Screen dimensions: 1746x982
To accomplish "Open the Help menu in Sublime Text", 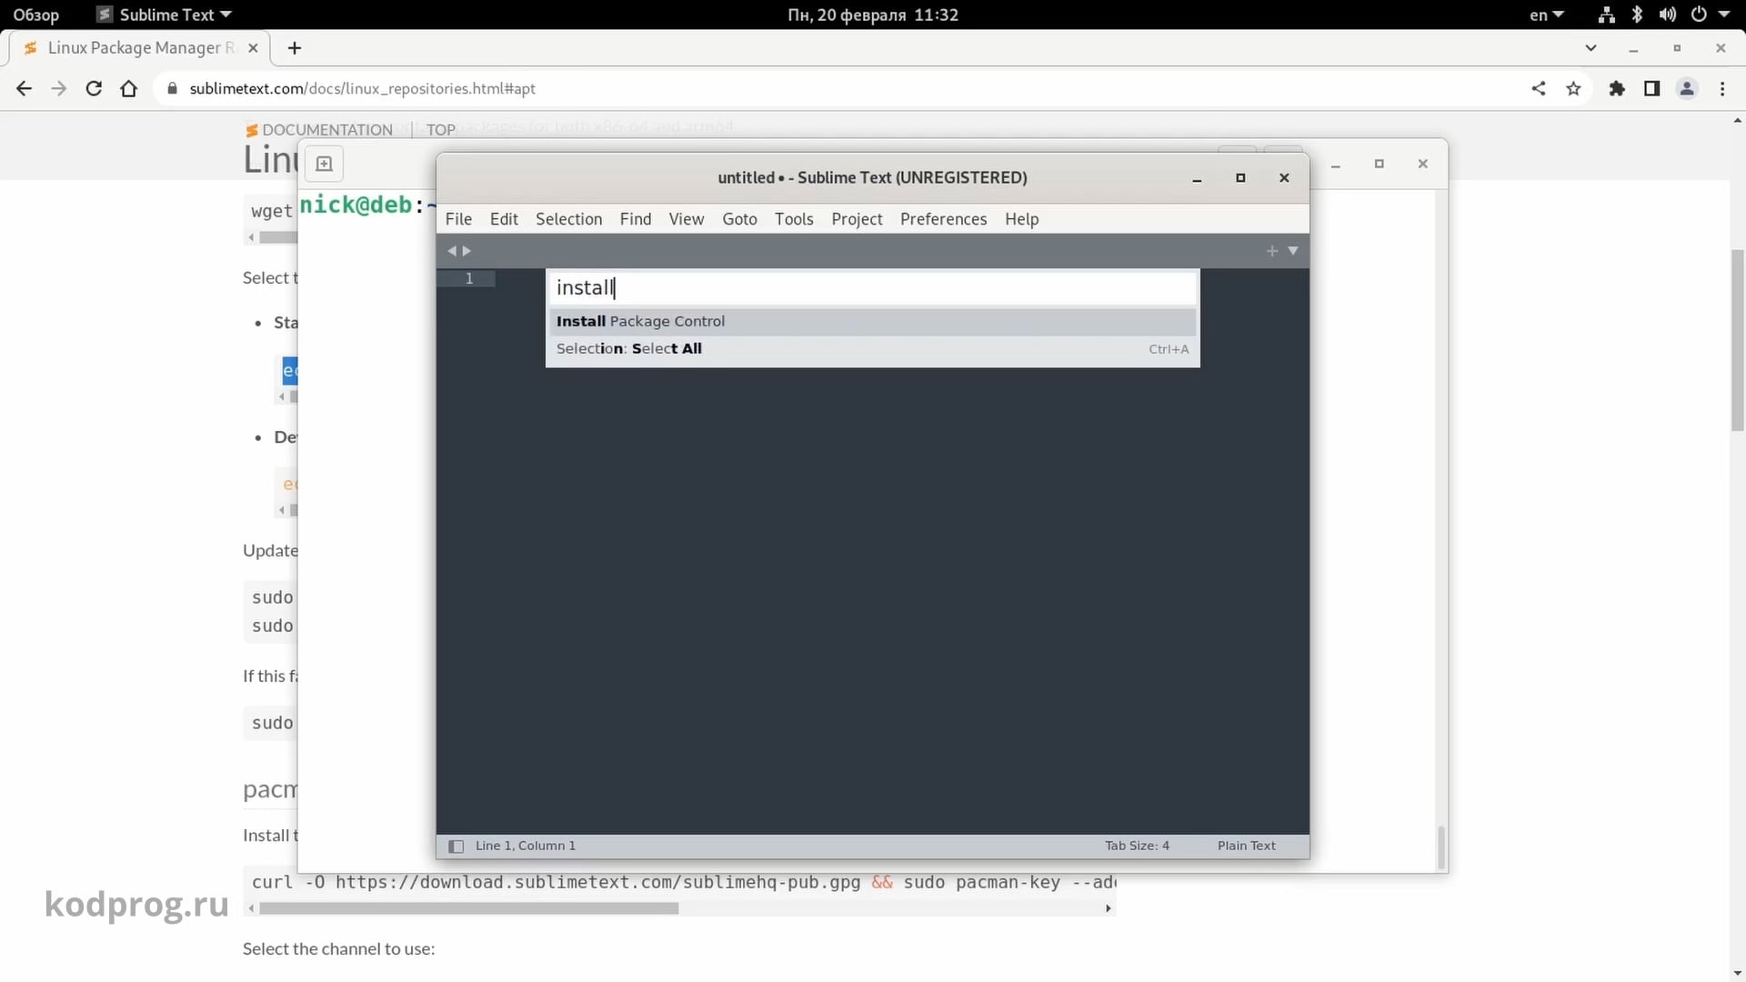I will pyautogui.click(x=1021, y=219).
